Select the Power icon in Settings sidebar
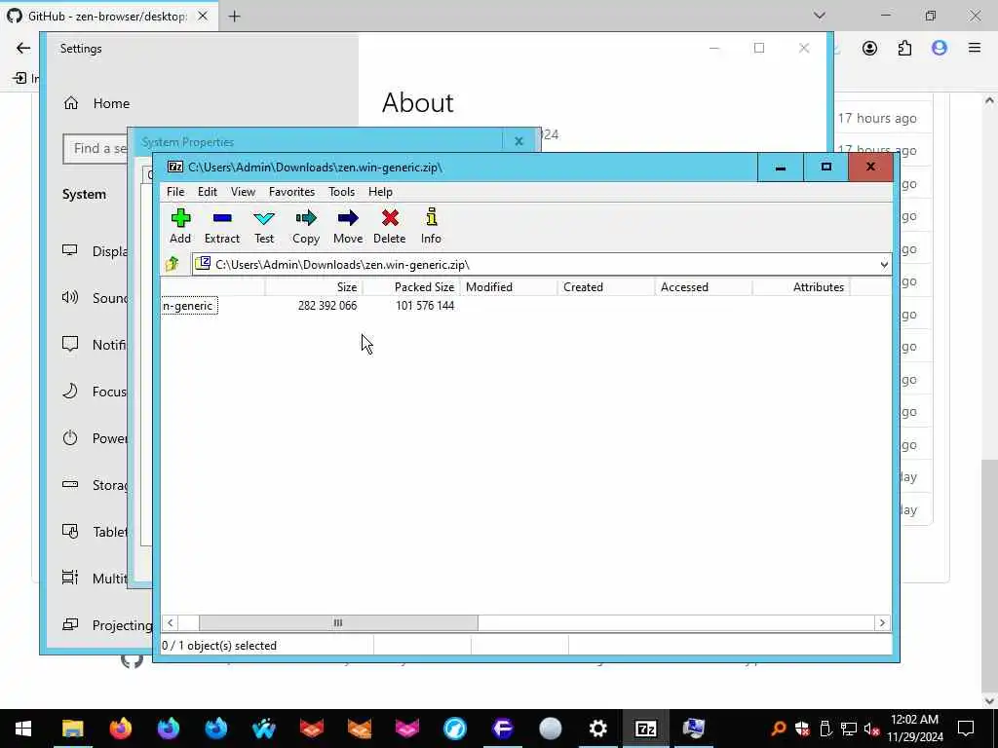998x748 pixels. 70,437
